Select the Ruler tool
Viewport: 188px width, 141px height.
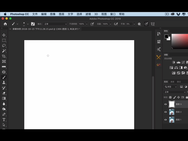click(4, 67)
